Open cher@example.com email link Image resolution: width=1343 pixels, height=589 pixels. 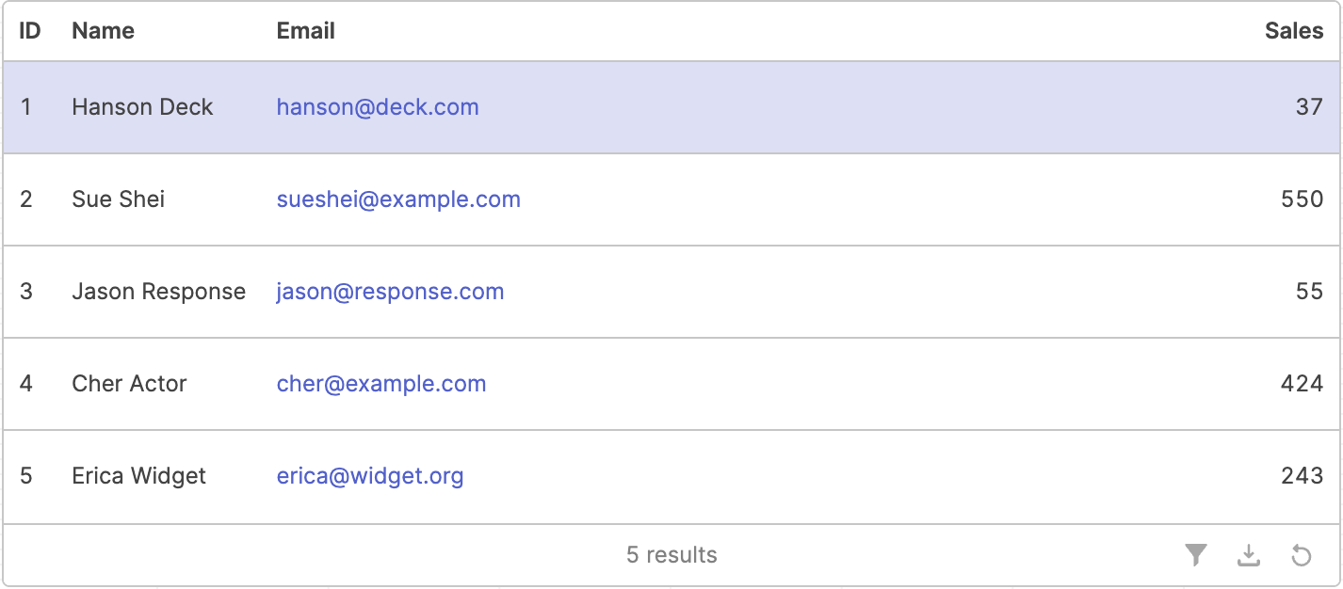[381, 384]
